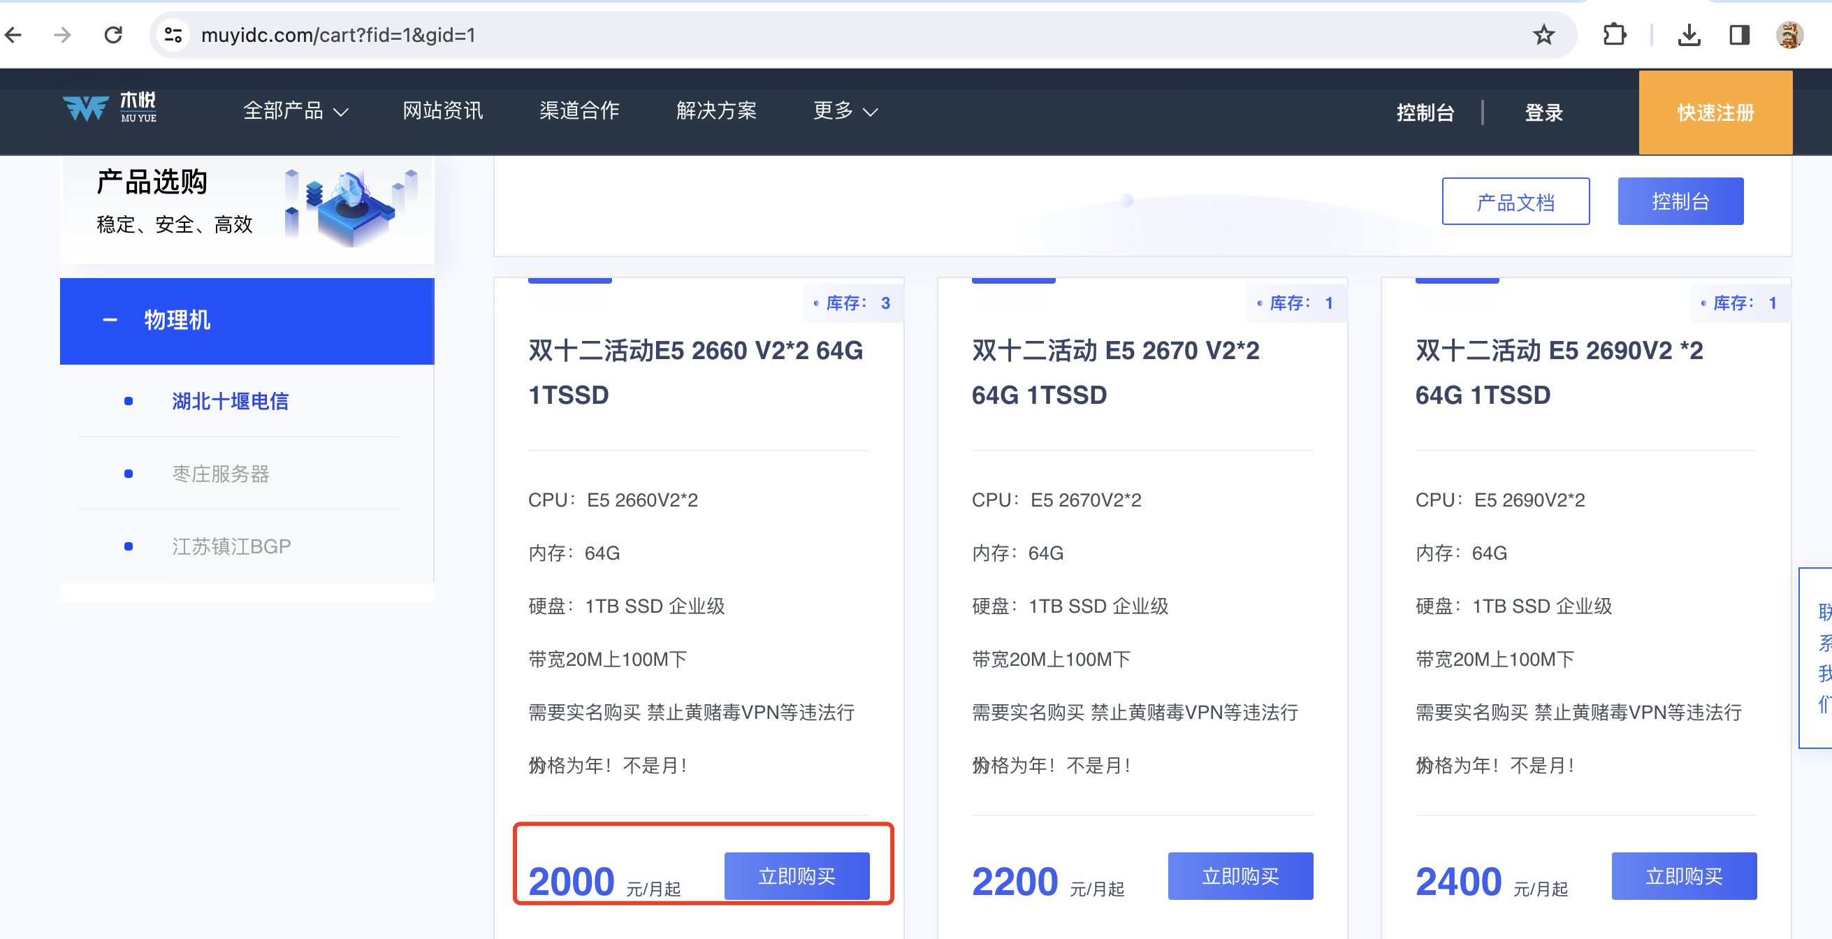Select 枣庄服务器 in the sidebar
Viewport: 1832px width, 939px height.
coord(221,474)
